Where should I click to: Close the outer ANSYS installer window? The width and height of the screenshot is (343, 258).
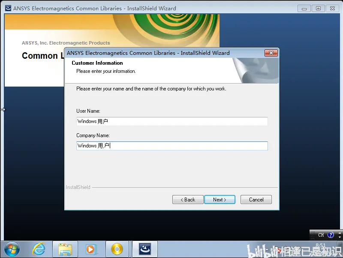click(x=333, y=9)
